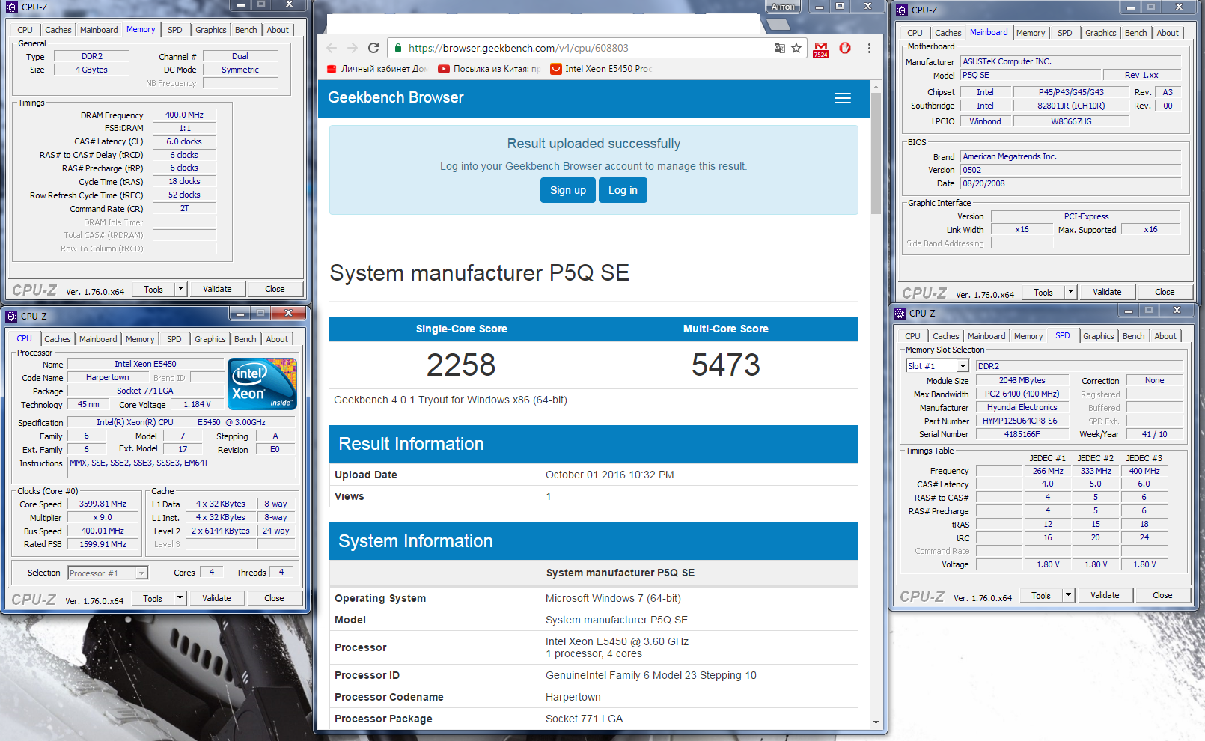Click scrollbar up arrow in browser
Viewport: 1205px width, 741px height.
(876, 87)
